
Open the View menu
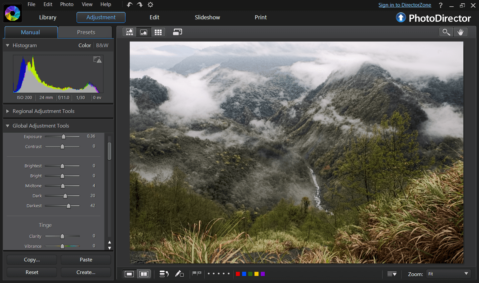(87, 4)
